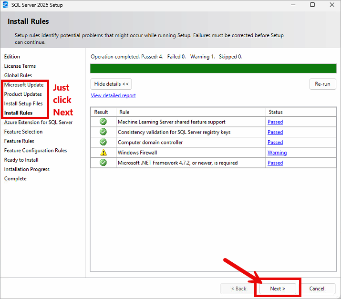341x299 pixels.
Task: Open View detailed report link
Action: (113, 95)
